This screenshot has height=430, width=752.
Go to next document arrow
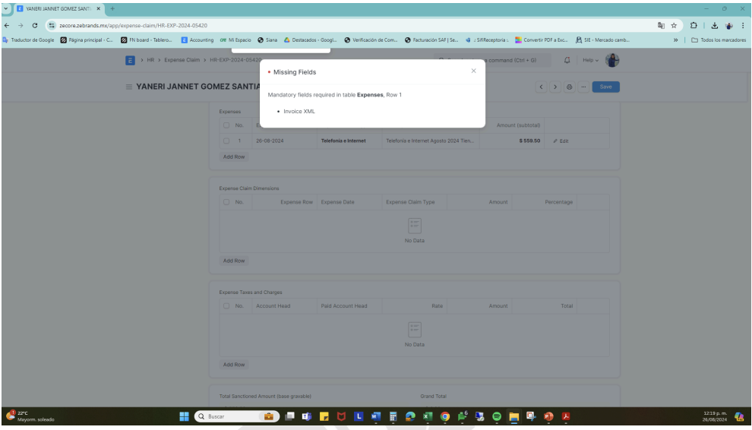point(555,87)
